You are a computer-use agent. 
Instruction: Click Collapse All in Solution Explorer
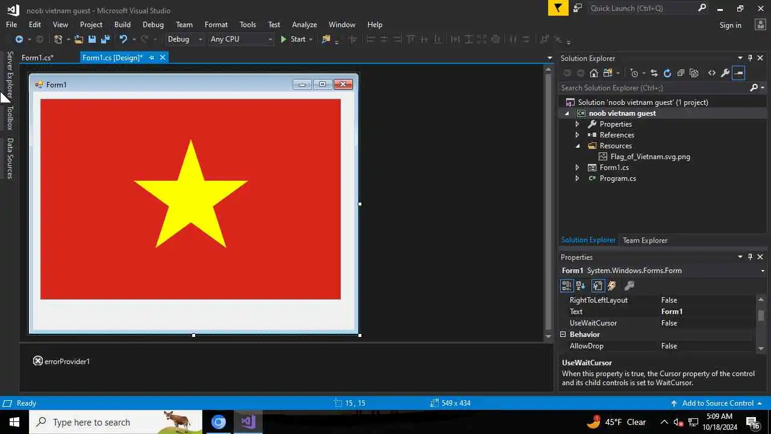pyautogui.click(x=681, y=73)
